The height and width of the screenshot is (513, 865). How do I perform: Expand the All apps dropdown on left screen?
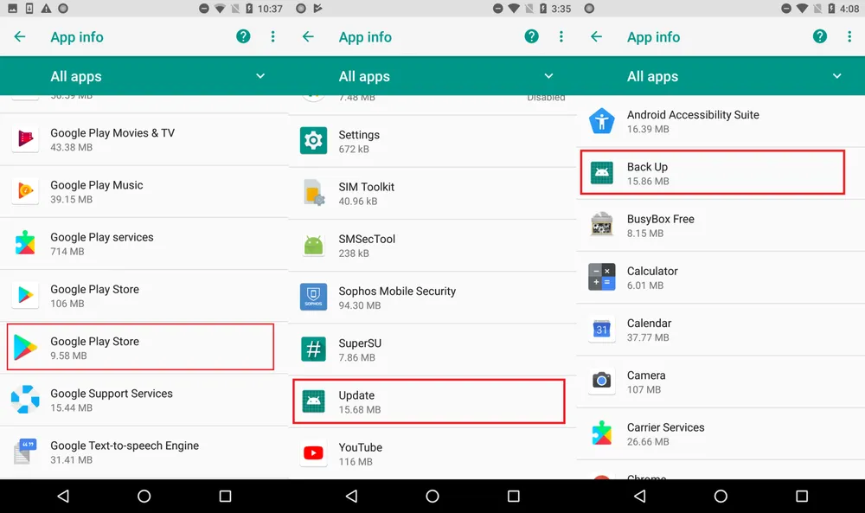(260, 76)
